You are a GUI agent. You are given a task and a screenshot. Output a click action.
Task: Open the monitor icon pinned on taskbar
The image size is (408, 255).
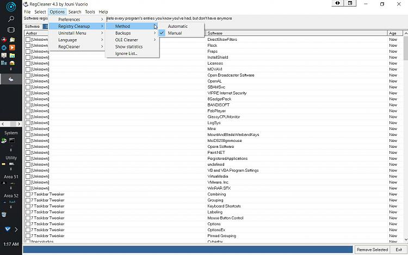pyautogui.click(x=4, y=55)
